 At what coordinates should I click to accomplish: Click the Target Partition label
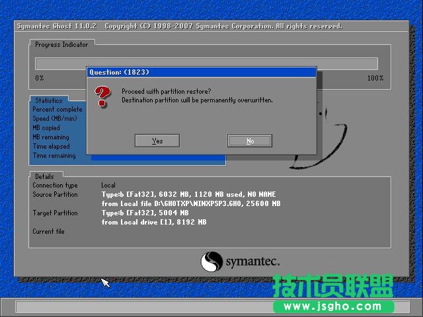[x=55, y=213]
